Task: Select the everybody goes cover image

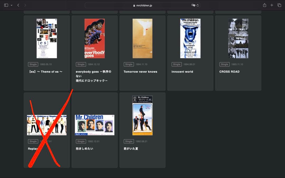Action: [94, 39]
